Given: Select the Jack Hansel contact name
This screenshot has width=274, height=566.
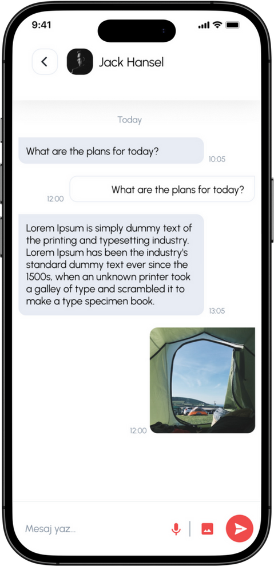Looking at the screenshot, I should (132, 62).
